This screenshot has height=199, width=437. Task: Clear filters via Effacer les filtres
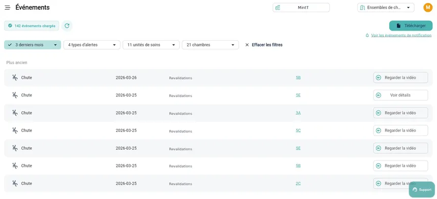(x=264, y=45)
